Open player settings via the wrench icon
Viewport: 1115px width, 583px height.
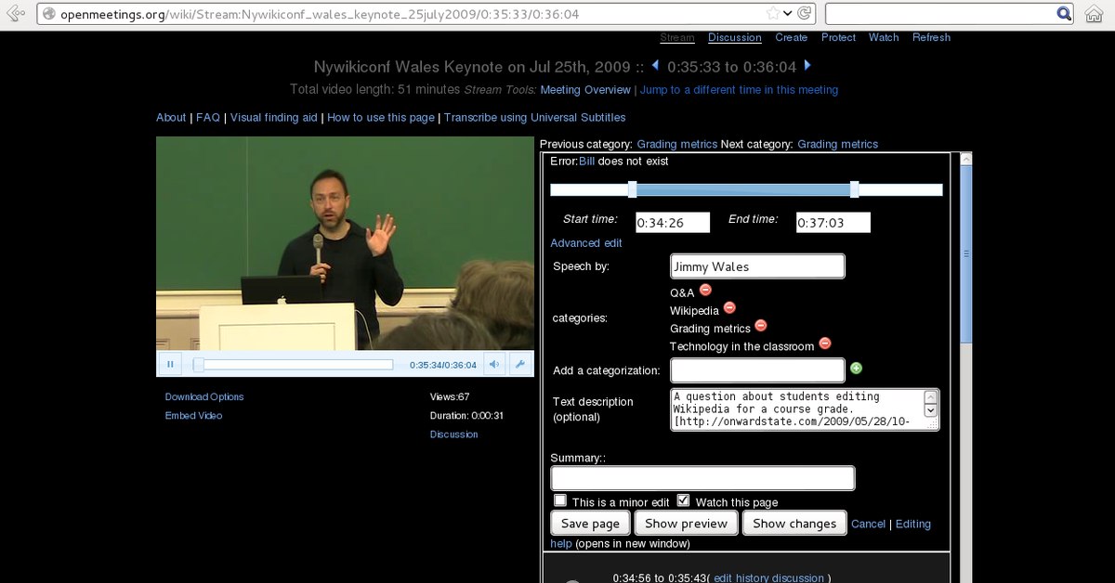point(520,365)
